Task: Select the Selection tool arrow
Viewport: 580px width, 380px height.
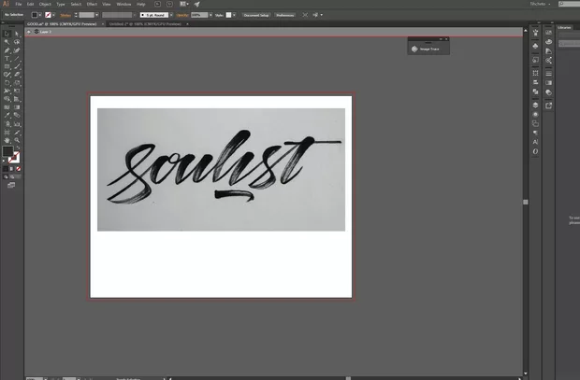Action: coord(7,34)
